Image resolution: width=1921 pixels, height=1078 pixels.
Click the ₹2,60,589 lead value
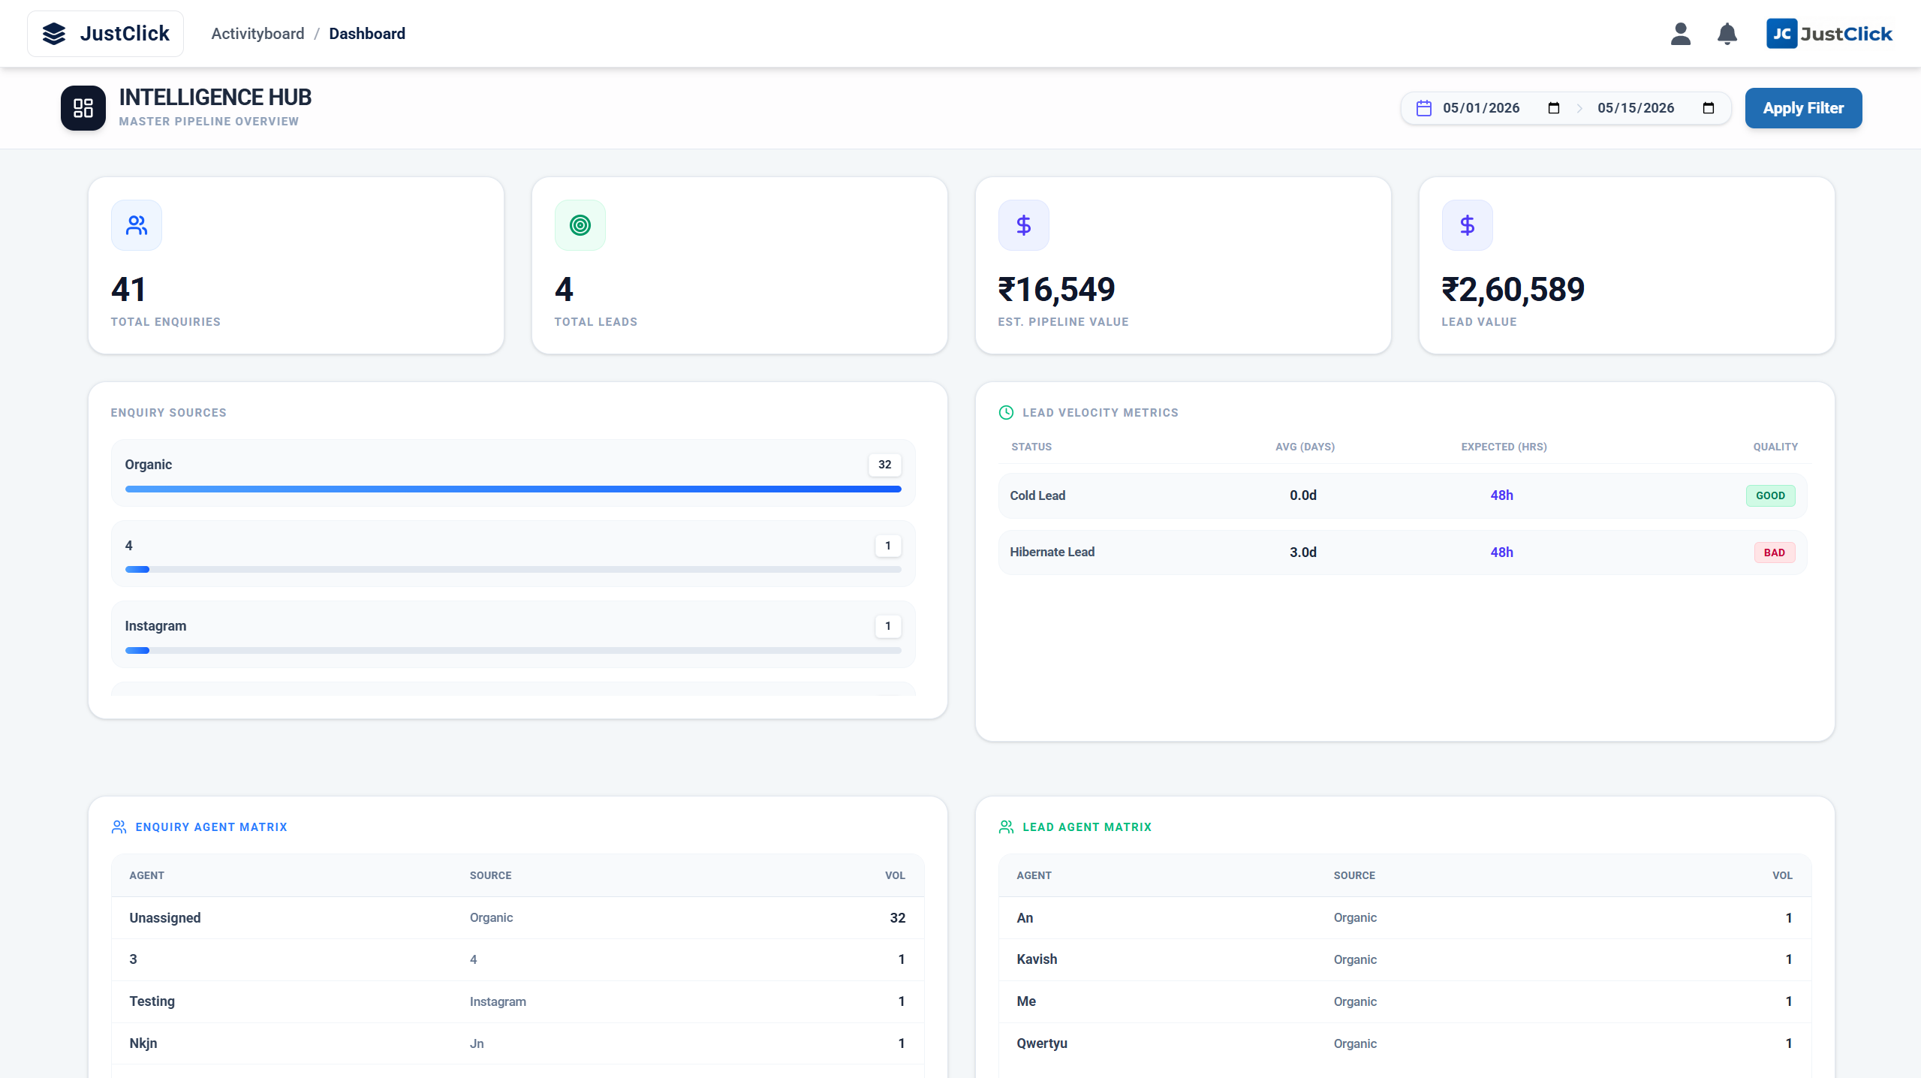[x=1513, y=290]
